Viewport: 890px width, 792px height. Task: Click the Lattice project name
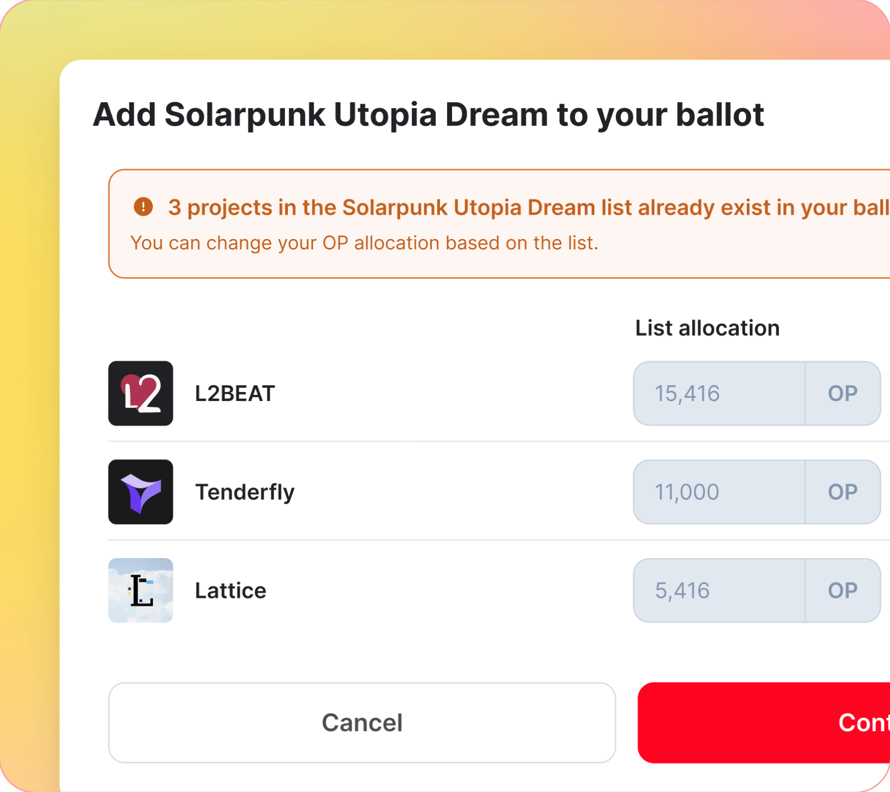coord(231,590)
